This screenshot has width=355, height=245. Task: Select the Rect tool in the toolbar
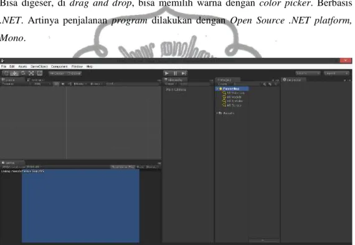point(40,73)
